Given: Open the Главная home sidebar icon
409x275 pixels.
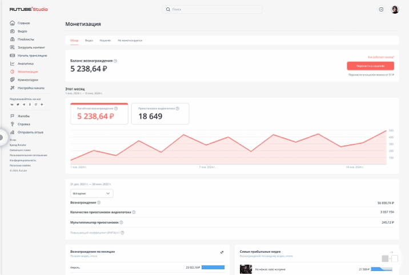Looking at the screenshot, I should pyautogui.click(x=12, y=23).
